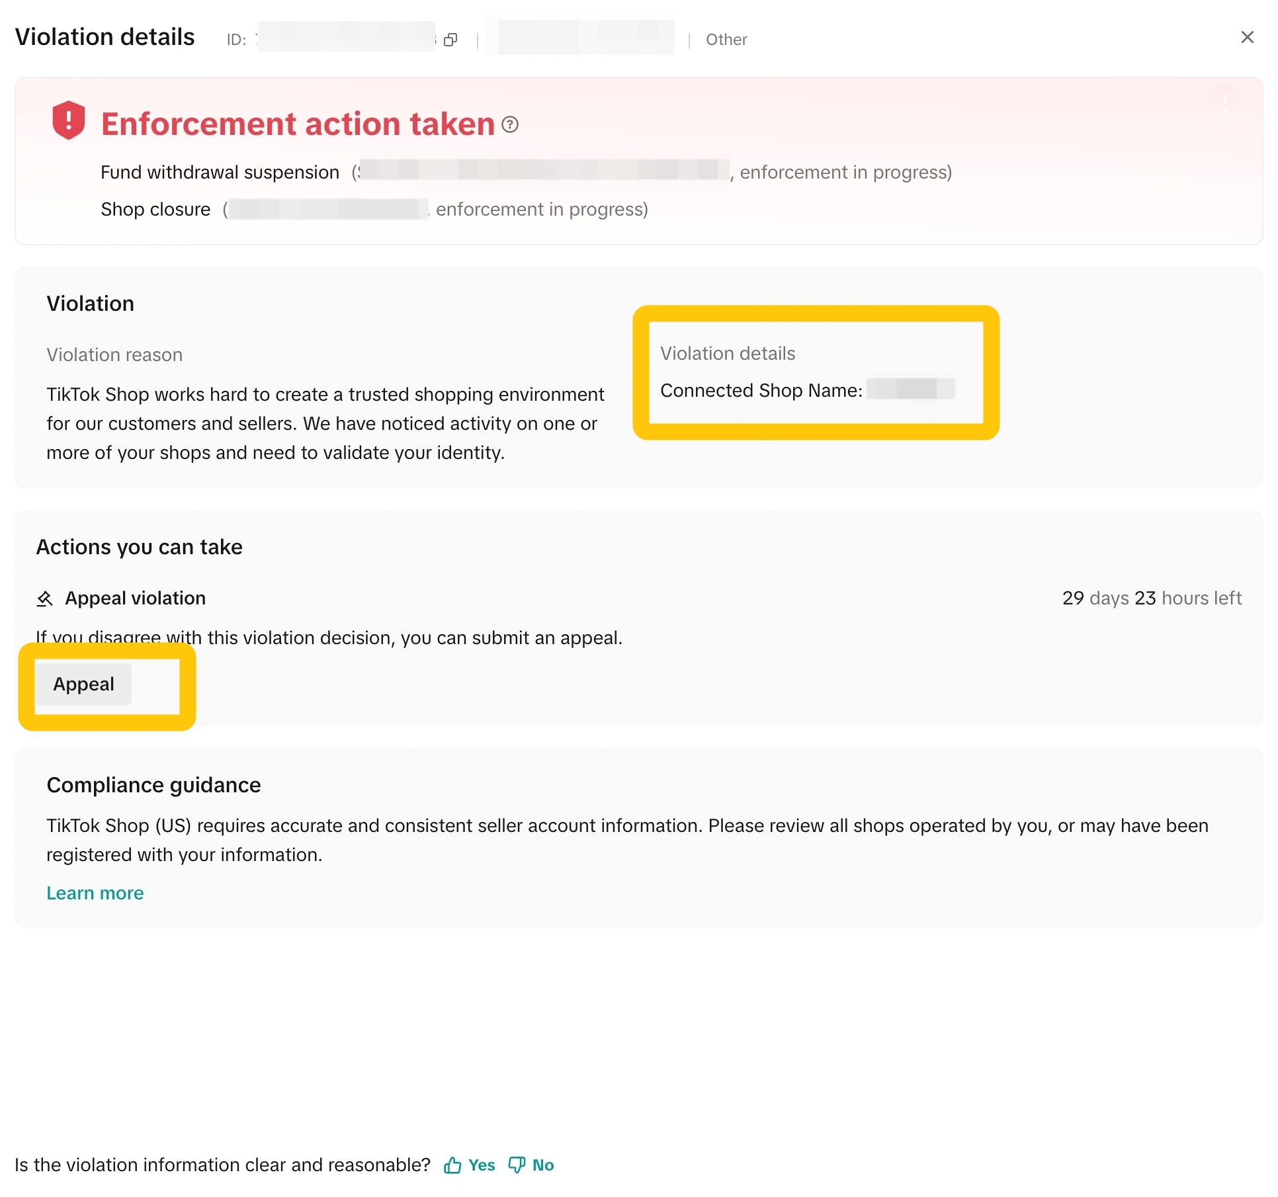This screenshot has width=1278, height=1197.
Task: Click the Violation reason label
Action: click(x=114, y=354)
